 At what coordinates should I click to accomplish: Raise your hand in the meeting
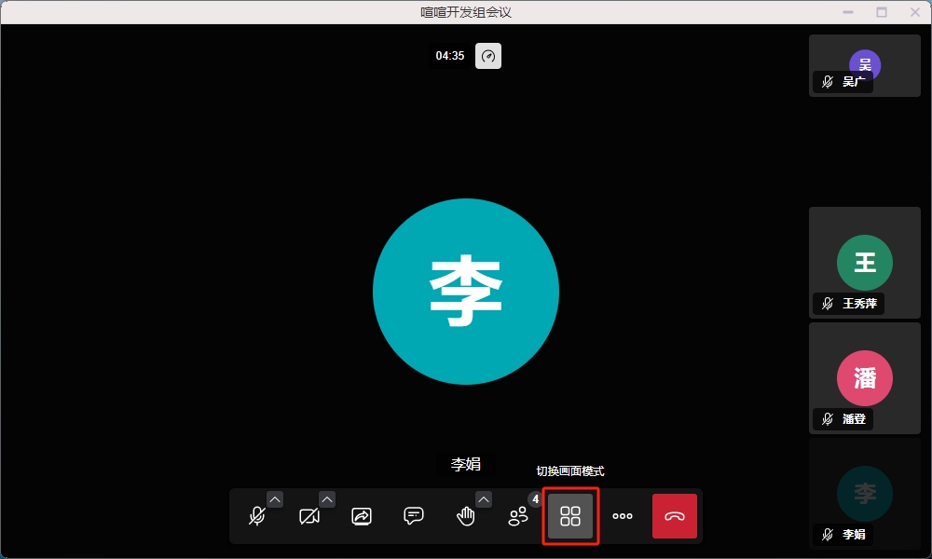pos(466,516)
